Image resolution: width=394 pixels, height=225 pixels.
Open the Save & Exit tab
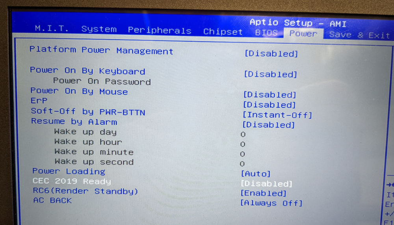[x=359, y=35]
